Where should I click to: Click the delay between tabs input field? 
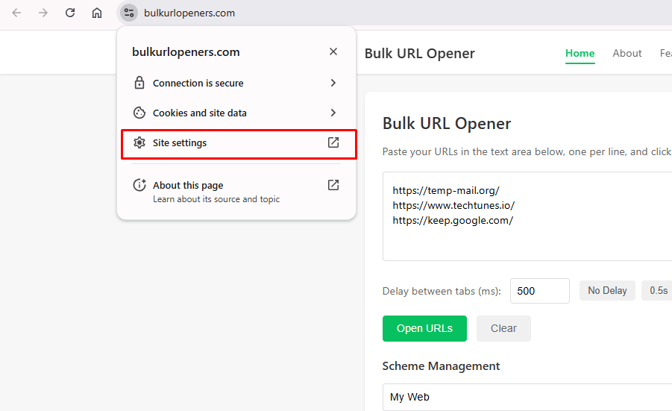tap(539, 291)
